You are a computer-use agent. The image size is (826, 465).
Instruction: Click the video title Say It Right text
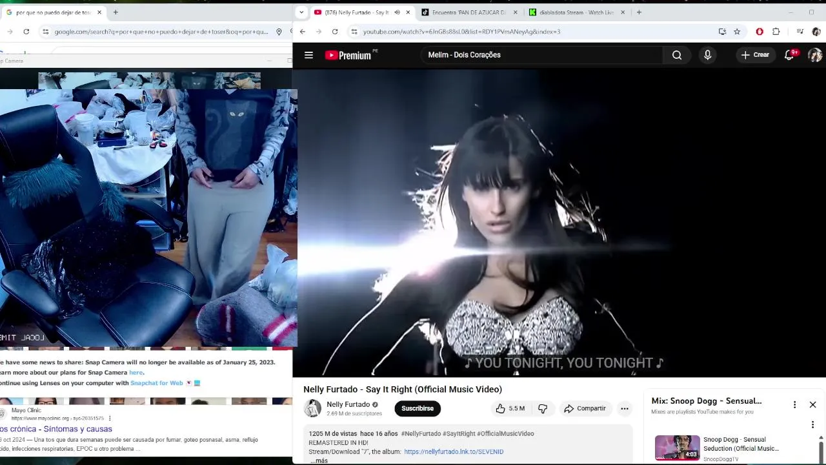click(x=403, y=389)
